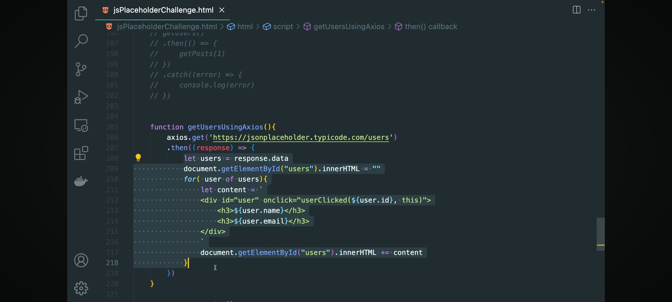The height and width of the screenshot is (302, 672).
Task: Open the Explorer files panel
Action: tap(81, 13)
